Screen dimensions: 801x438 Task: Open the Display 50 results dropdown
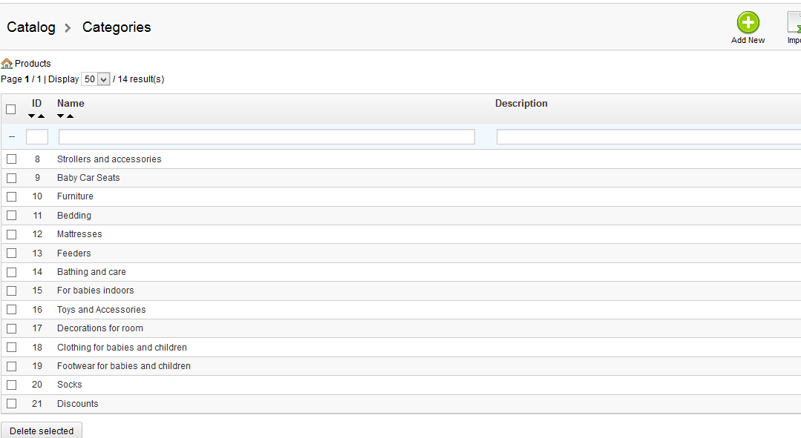(96, 79)
